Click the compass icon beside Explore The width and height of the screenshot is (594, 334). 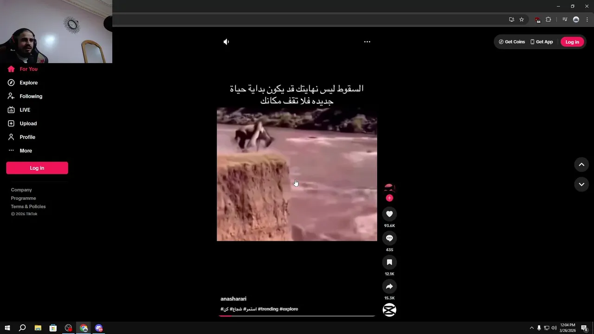tap(11, 83)
